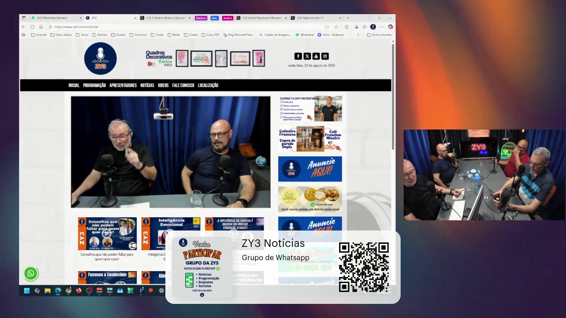Show more bookmarks with the chevron arrow

click(x=358, y=34)
